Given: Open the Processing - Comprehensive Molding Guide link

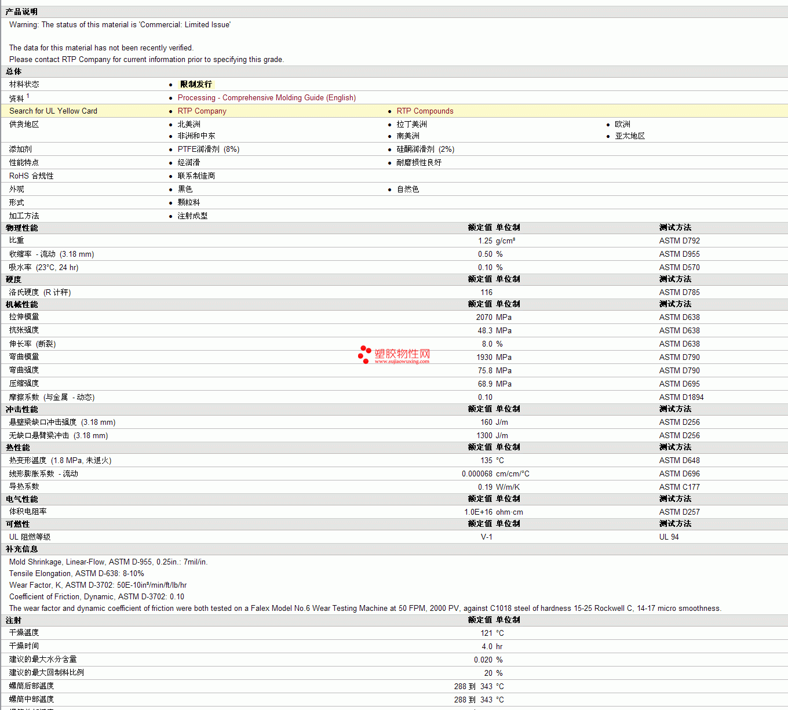Looking at the screenshot, I should pos(267,98).
